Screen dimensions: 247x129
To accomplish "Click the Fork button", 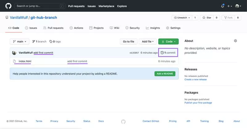I will (228, 18).
